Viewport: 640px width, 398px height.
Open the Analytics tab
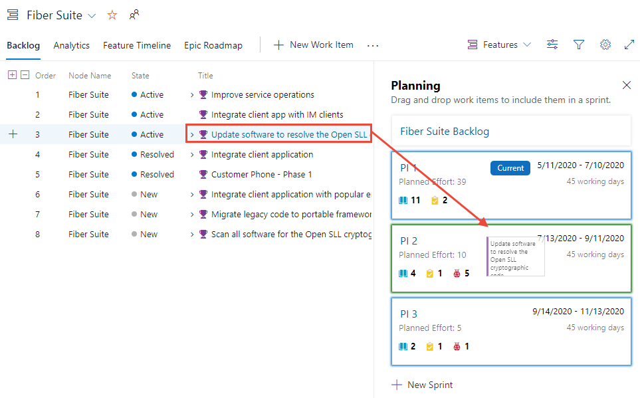pyautogui.click(x=71, y=45)
